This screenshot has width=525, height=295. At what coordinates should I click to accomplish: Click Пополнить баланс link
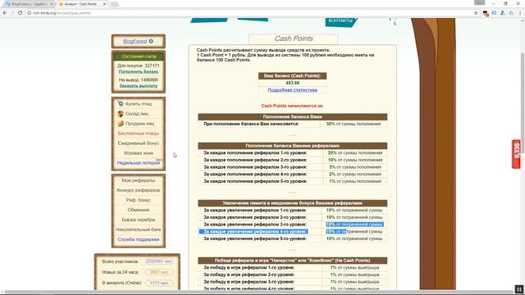coord(139,71)
